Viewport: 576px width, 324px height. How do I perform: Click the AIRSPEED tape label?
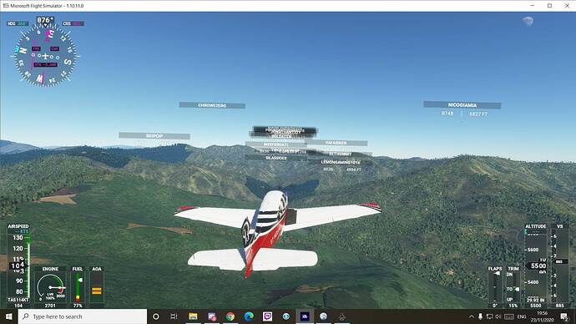[18, 226]
